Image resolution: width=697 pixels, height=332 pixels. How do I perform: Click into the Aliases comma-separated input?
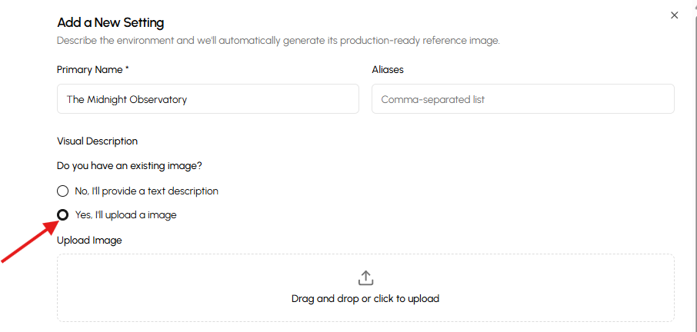pos(522,99)
